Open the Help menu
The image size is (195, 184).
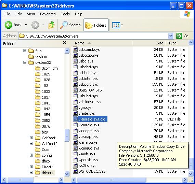[x=78, y=14]
